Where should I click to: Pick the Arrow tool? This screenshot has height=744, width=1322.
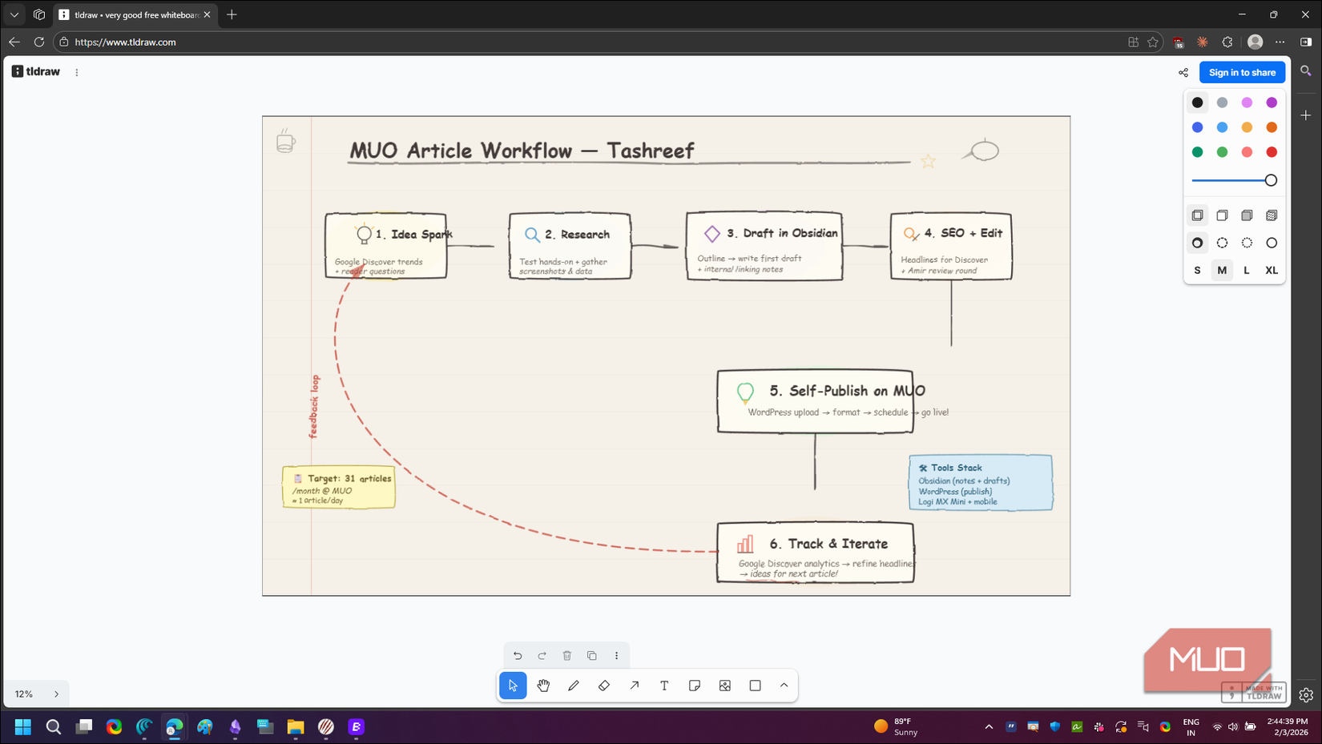click(x=634, y=686)
